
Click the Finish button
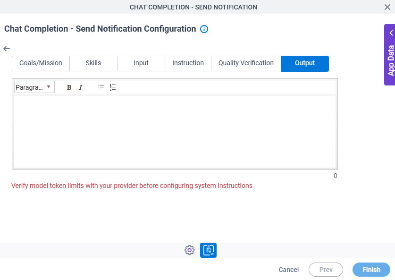371,270
